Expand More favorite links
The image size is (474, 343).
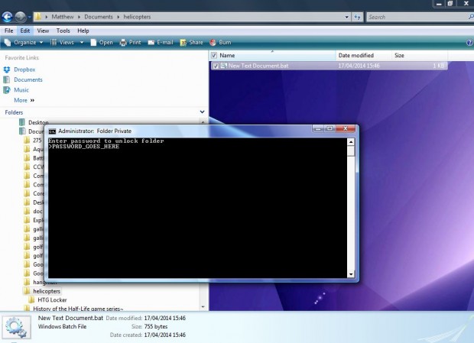point(24,100)
